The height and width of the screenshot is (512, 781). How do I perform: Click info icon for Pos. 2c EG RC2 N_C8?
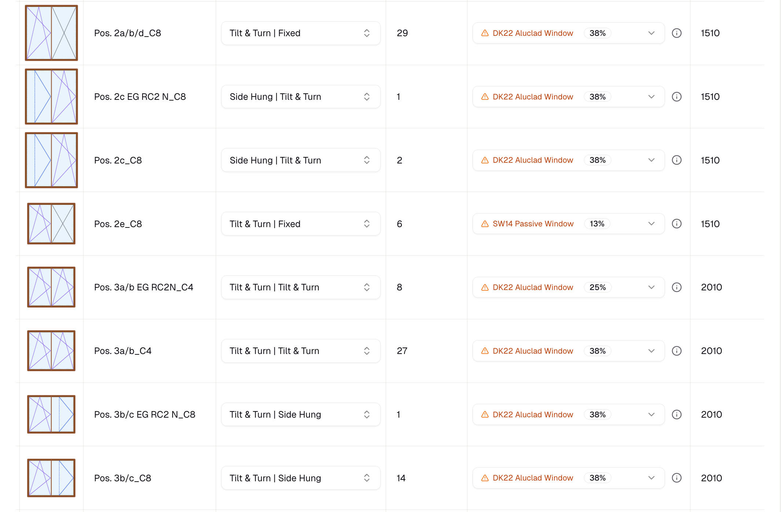(x=677, y=97)
